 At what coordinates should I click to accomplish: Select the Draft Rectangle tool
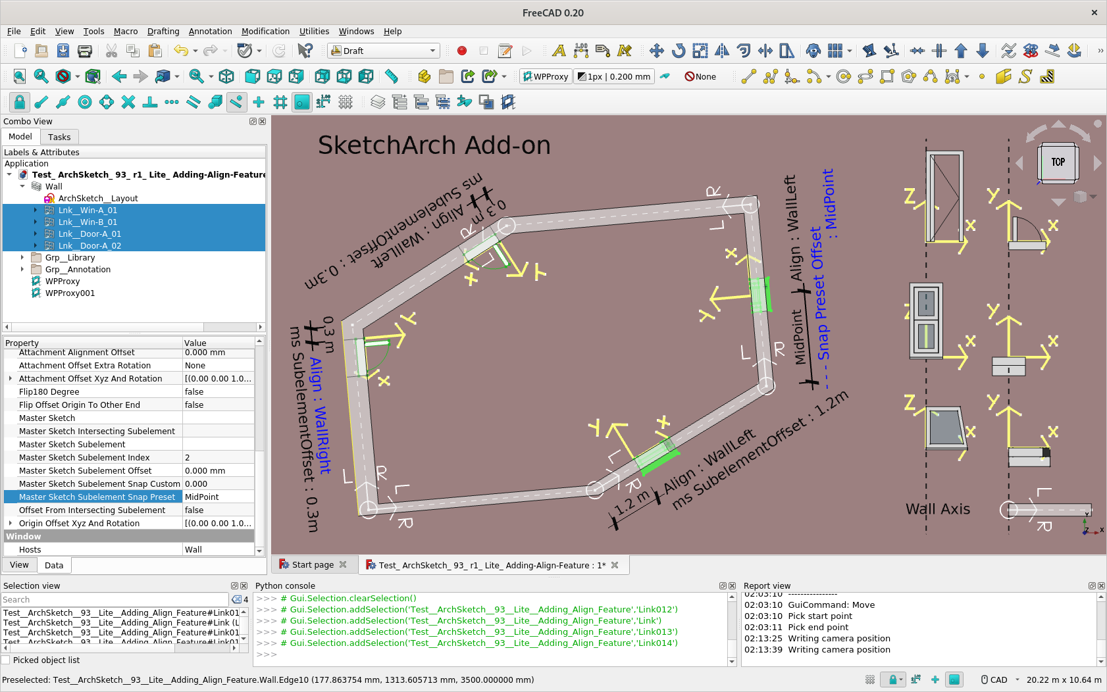(x=887, y=76)
